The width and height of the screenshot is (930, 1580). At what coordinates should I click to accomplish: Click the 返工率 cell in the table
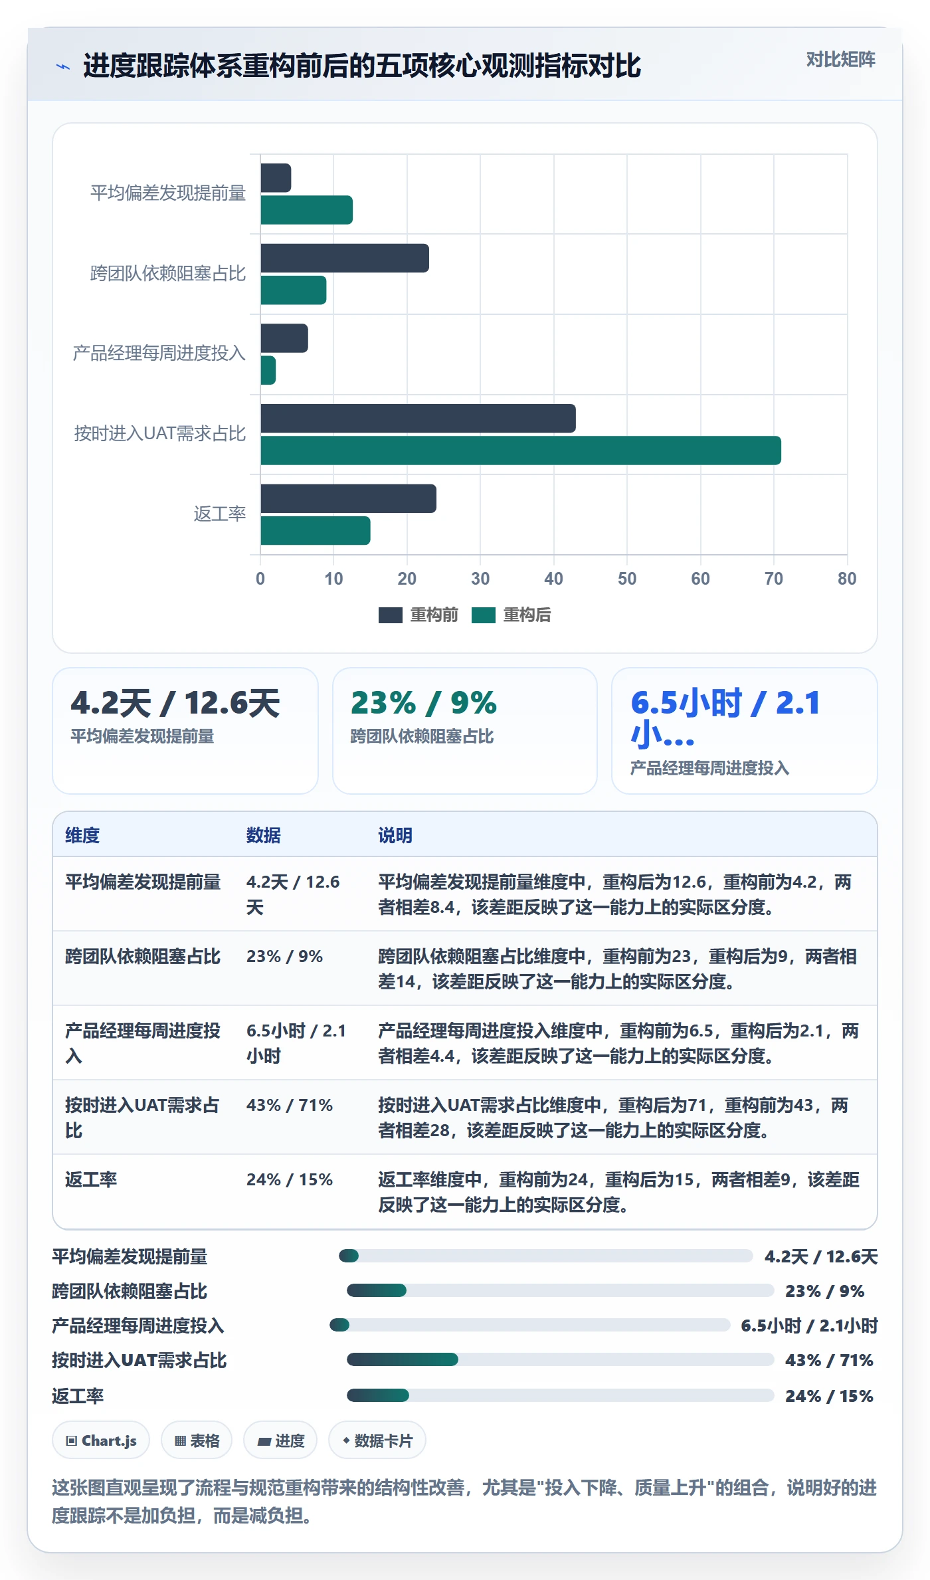[91, 1180]
